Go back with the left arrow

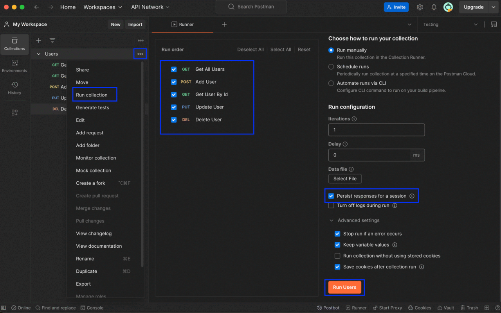[37, 7]
